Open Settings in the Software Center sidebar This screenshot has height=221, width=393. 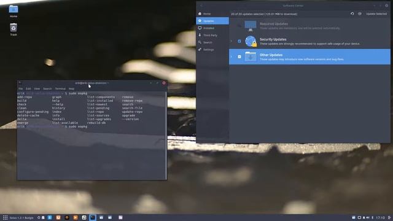(x=212, y=50)
